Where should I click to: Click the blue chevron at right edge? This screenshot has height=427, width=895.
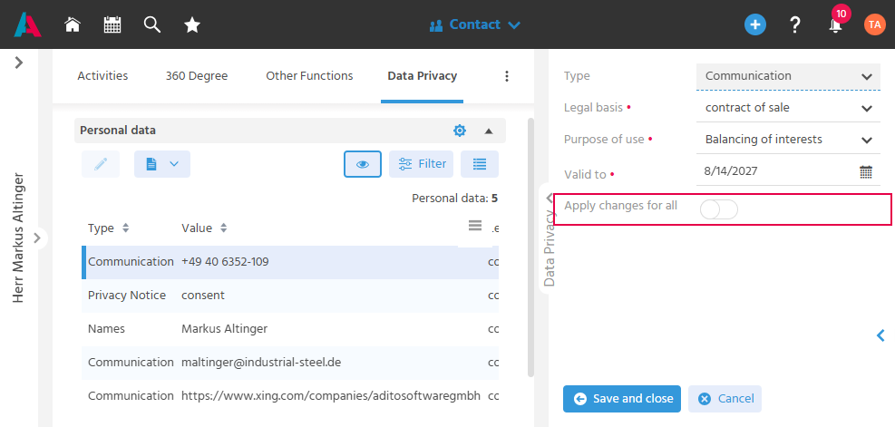tap(881, 335)
